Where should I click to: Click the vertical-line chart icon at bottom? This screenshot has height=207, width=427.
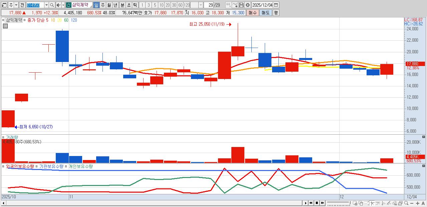pos(383,203)
